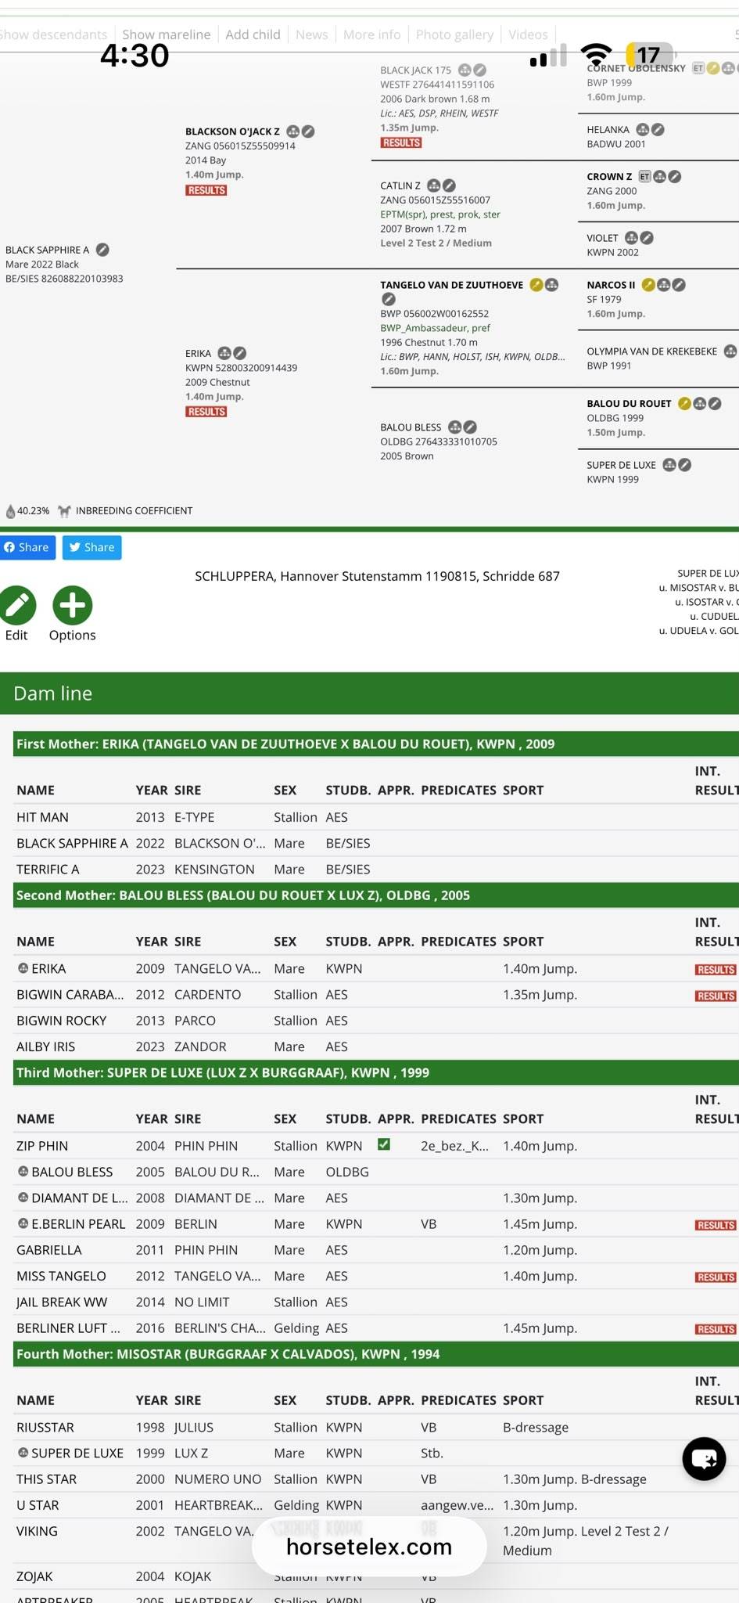Viewport: 739px width, 1603px height.
Task: Open the Videos tab
Action: click(528, 34)
